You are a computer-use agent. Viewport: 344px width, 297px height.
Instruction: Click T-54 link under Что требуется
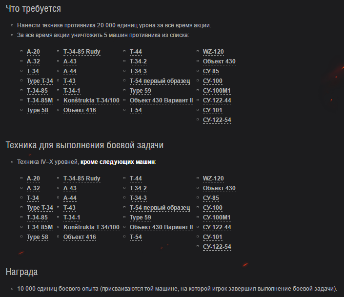136,110
